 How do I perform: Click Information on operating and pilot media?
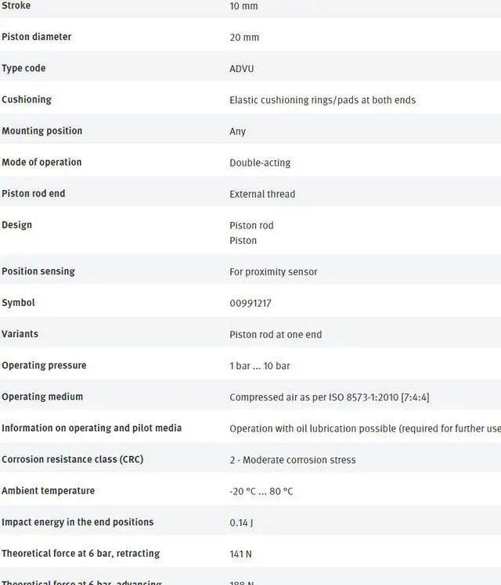click(x=92, y=428)
